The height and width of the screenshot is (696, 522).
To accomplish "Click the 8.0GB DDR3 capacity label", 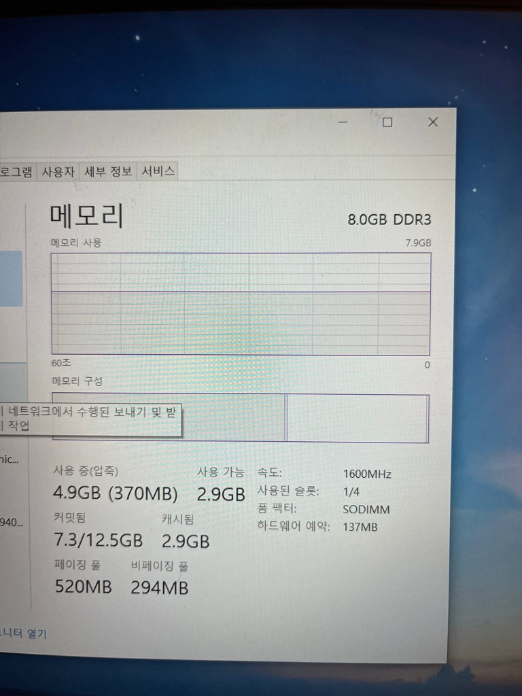I will pos(389,220).
